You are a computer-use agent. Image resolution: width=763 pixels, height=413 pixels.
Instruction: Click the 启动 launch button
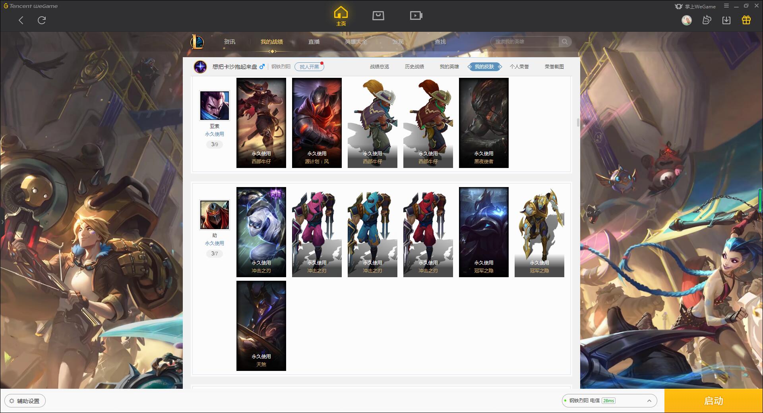click(x=713, y=401)
